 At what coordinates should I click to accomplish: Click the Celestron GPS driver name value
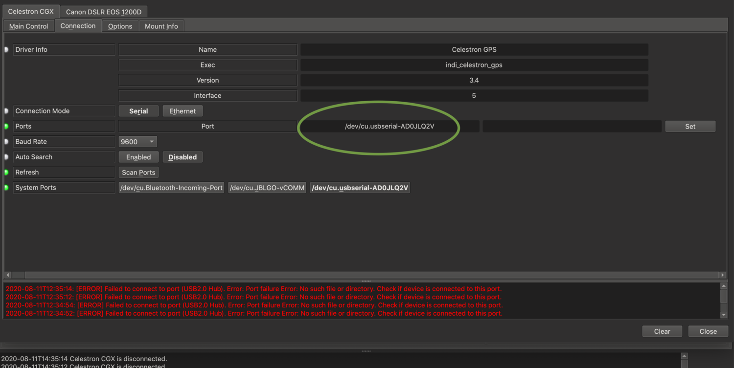click(474, 49)
